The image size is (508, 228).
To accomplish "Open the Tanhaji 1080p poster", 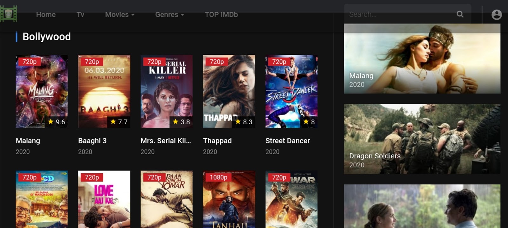I will 229,199.
